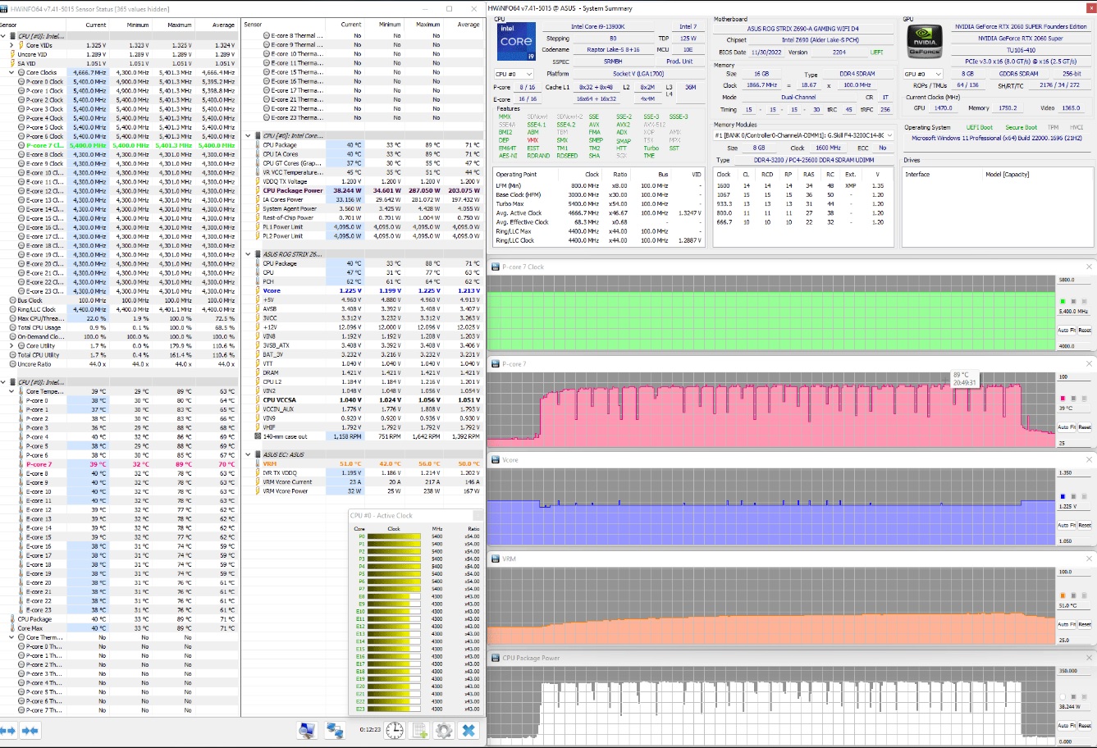Click the orange color swatch on VRM graph
This screenshot has height=748, width=1097.
(1063, 595)
